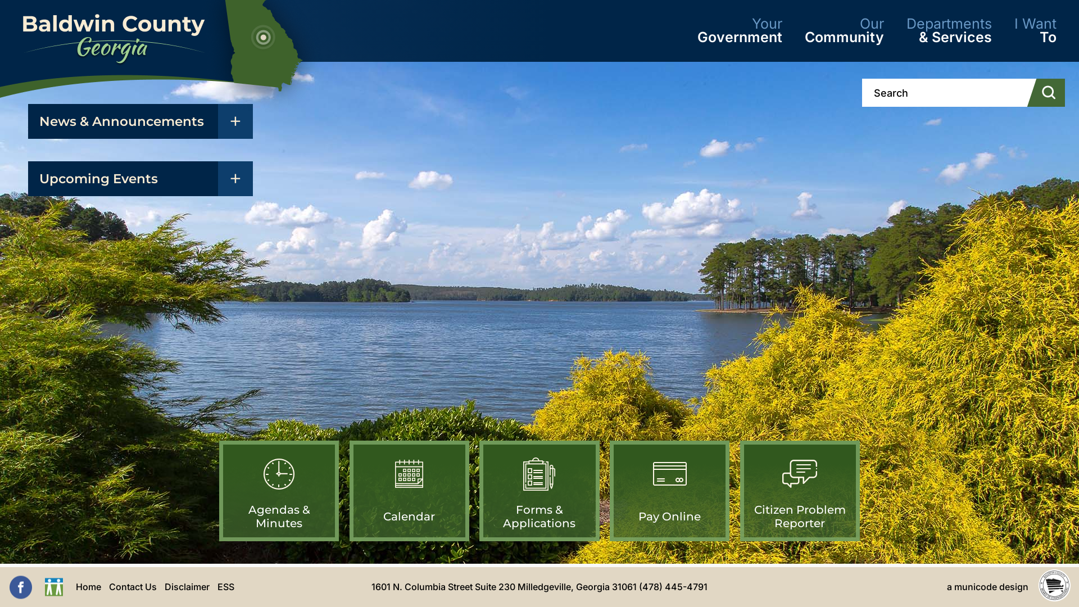Select the I Want To menu item
The height and width of the screenshot is (607, 1079).
coord(1035,30)
